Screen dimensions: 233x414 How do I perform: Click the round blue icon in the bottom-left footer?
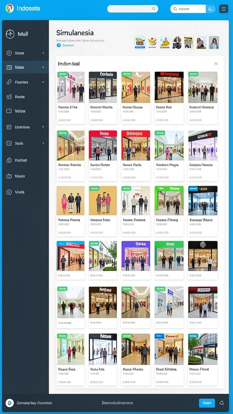tap(10, 403)
